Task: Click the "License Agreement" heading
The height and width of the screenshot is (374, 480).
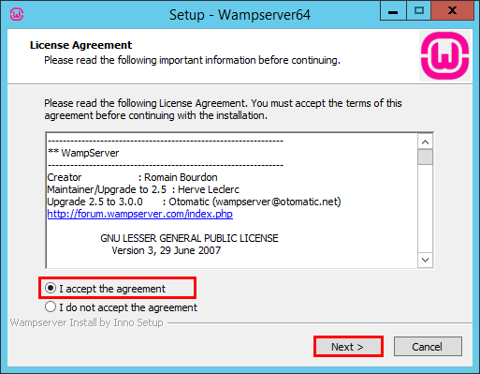Action: click(80, 45)
